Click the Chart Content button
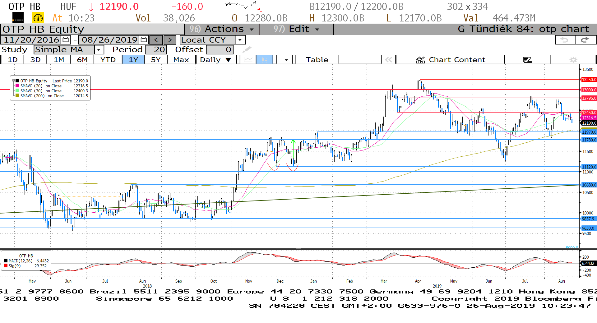The height and width of the screenshot is (323, 597). click(x=450, y=60)
